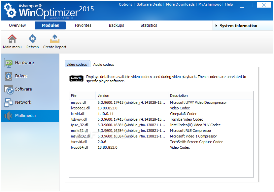This screenshot has height=192, width=274.
Task: Select the Hardware card icon in sidebar
Action: coord(8,63)
